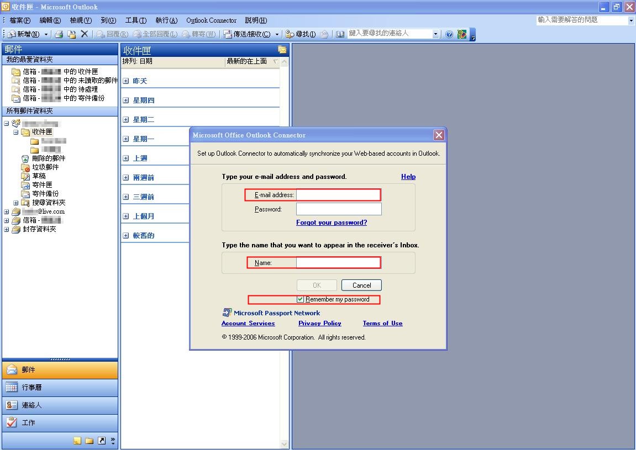Open the File (檔案) menu

click(20, 20)
